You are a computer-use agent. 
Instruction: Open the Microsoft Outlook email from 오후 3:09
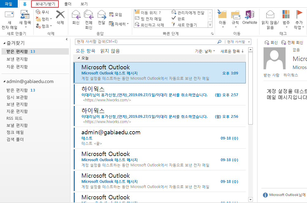point(159,73)
